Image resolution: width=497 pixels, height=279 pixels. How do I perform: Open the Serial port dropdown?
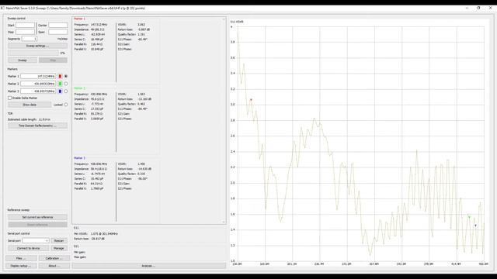[x=36, y=241]
